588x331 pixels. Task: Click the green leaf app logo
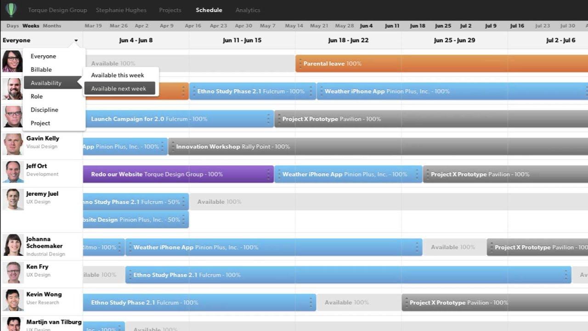point(11,10)
